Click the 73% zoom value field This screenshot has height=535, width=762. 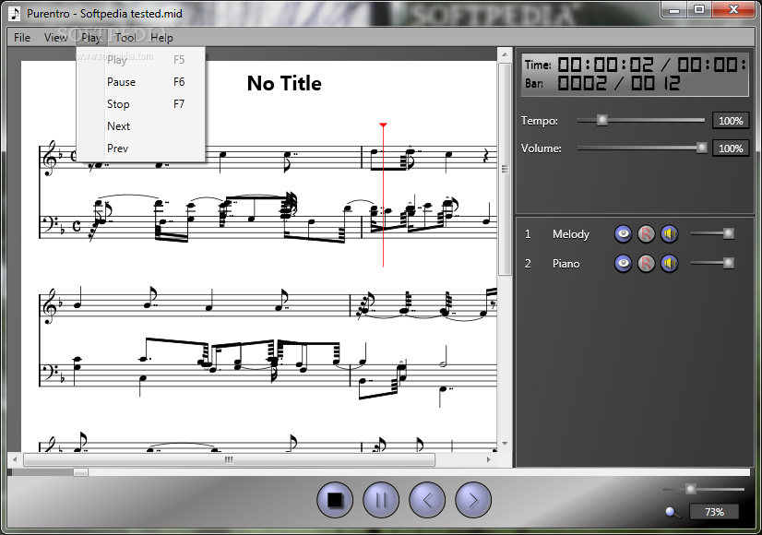(714, 512)
